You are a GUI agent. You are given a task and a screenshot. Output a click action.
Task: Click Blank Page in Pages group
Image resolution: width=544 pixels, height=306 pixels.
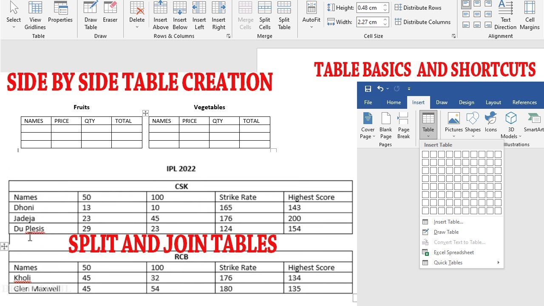point(386,125)
